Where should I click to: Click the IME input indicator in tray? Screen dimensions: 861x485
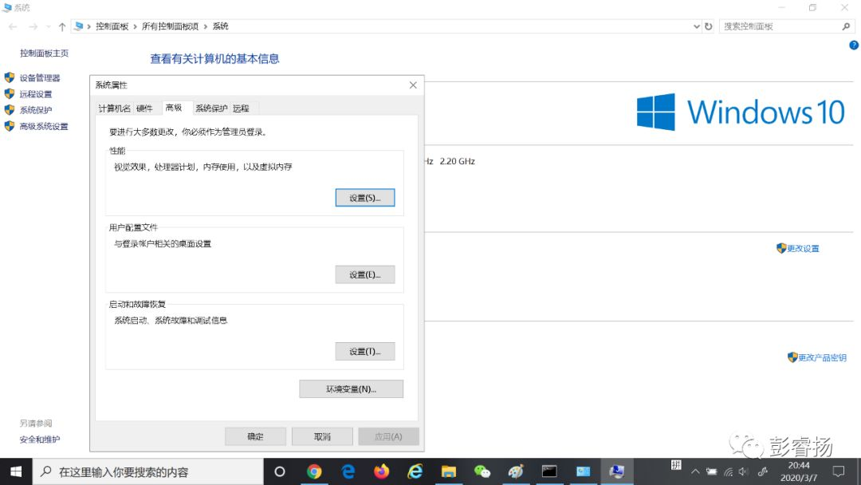pyautogui.click(x=676, y=466)
